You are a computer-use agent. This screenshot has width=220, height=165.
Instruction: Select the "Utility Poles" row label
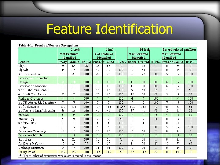[x=27, y=152]
